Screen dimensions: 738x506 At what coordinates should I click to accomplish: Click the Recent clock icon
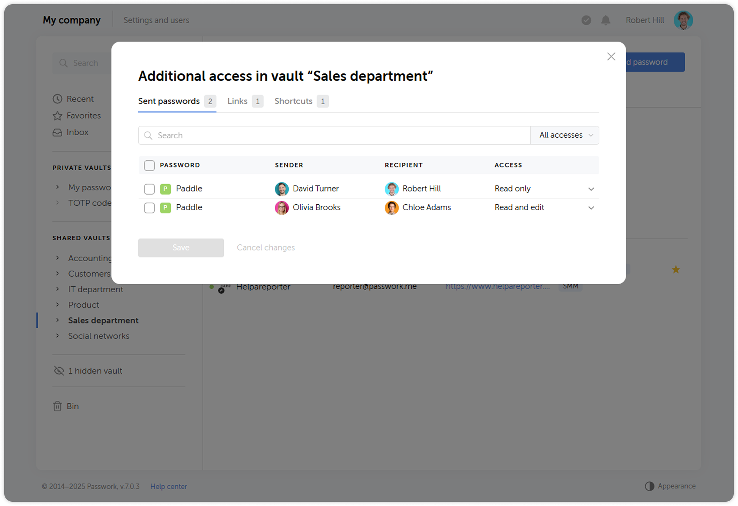[x=57, y=99]
